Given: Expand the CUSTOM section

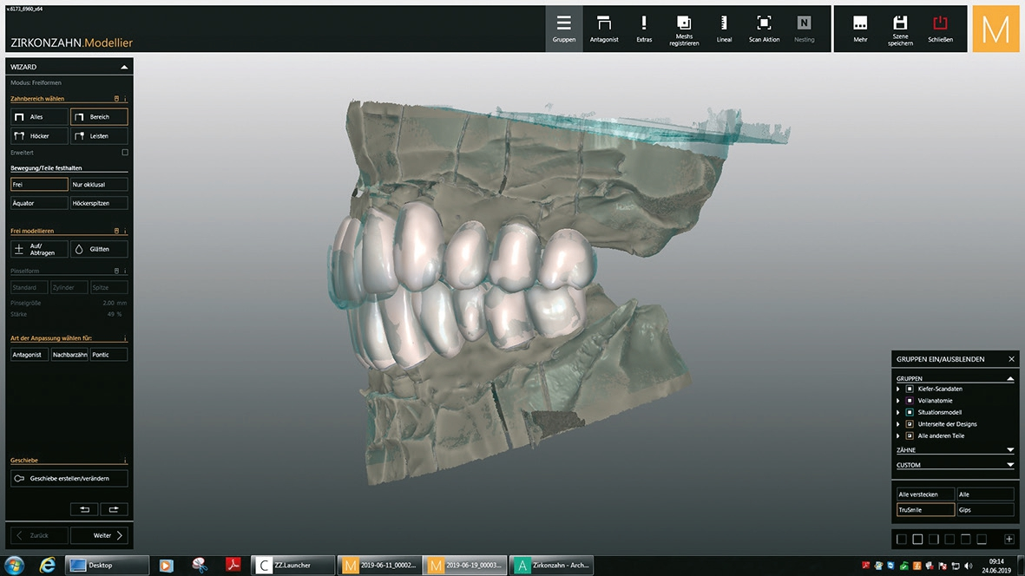Looking at the screenshot, I should 1010,465.
